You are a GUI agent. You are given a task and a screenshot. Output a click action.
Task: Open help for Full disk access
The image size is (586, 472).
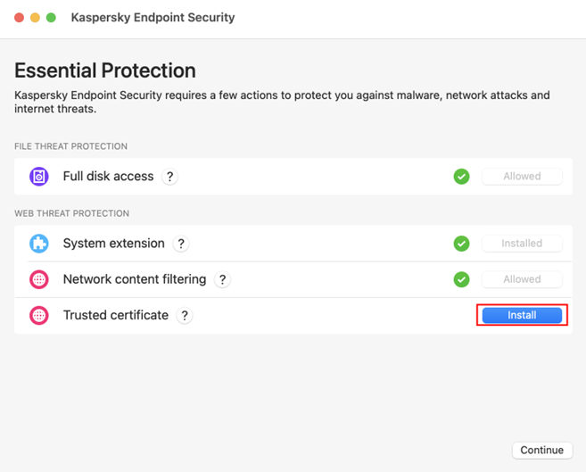169,177
